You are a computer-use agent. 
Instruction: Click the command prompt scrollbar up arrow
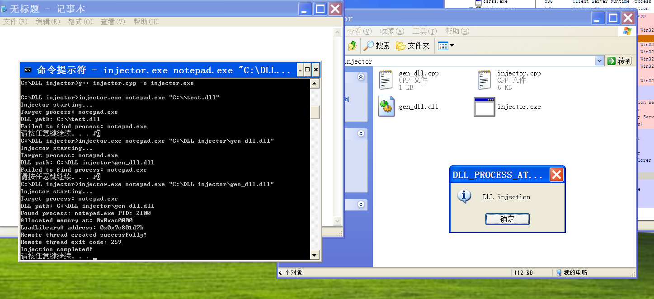click(315, 84)
